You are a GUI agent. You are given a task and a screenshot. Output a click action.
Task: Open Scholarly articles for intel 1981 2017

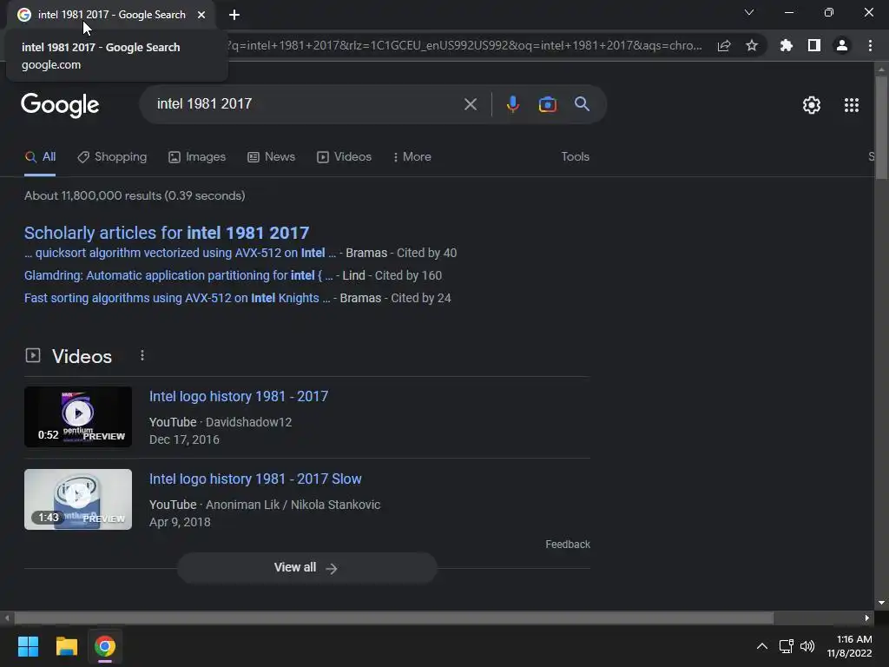[167, 233]
